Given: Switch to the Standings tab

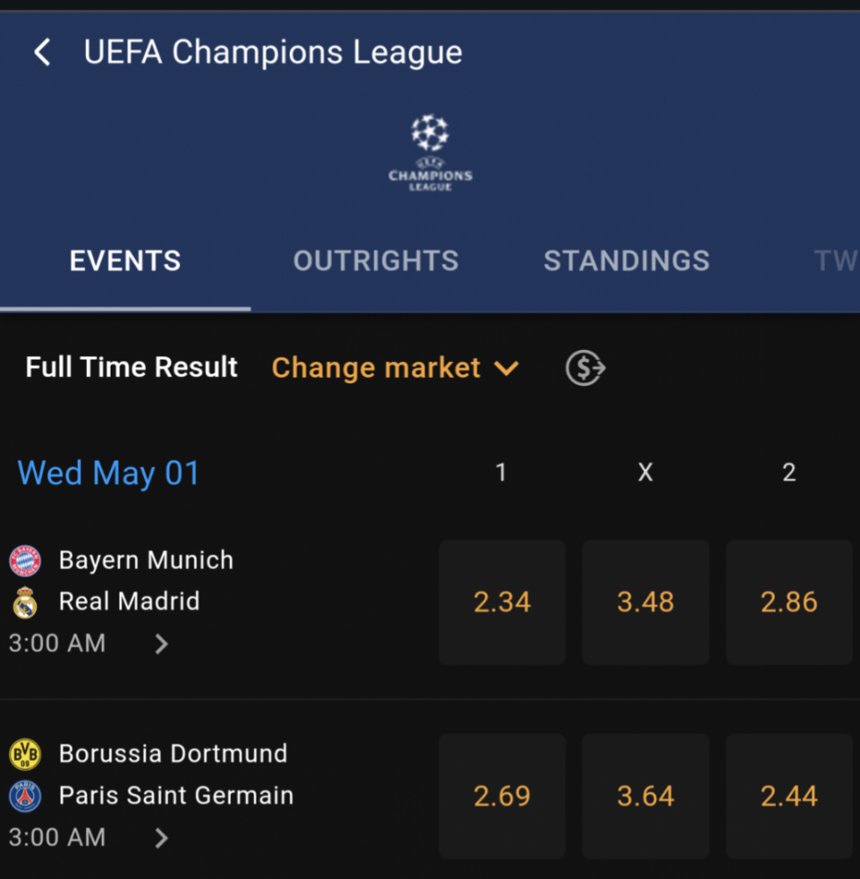Looking at the screenshot, I should [x=626, y=261].
